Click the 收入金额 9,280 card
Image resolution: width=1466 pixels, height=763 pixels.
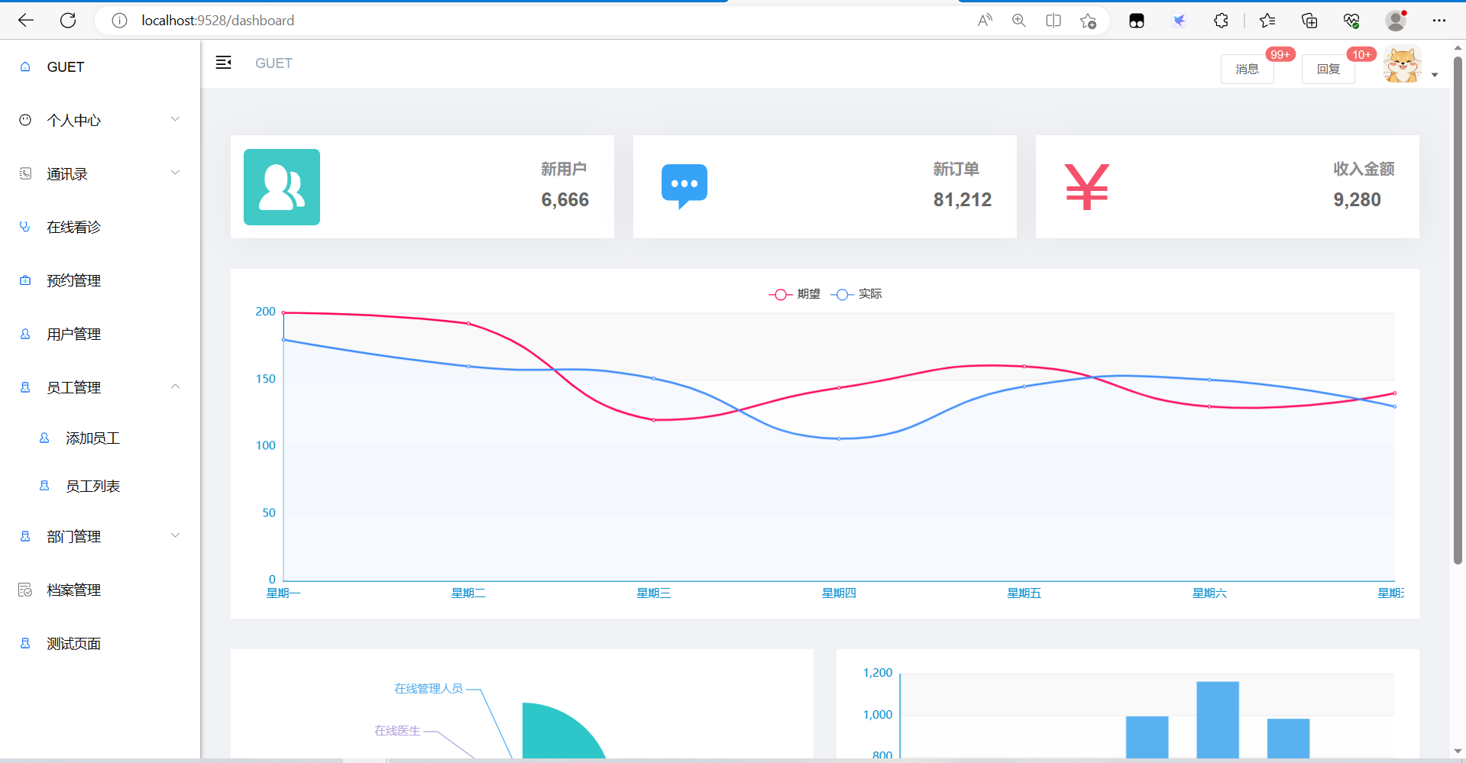[x=1228, y=187]
